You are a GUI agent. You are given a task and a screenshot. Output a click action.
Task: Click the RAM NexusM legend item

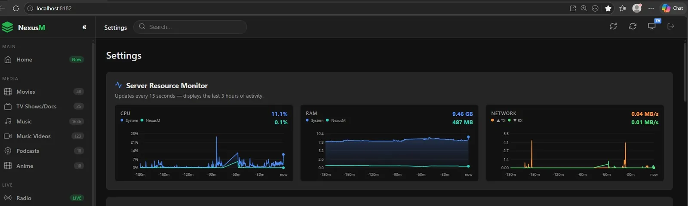click(x=336, y=120)
